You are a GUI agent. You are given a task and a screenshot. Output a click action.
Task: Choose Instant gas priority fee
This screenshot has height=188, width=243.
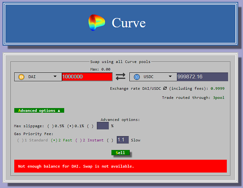tap(78, 140)
